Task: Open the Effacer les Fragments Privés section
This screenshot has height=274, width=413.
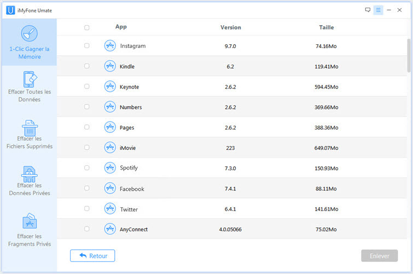Action: [29, 230]
